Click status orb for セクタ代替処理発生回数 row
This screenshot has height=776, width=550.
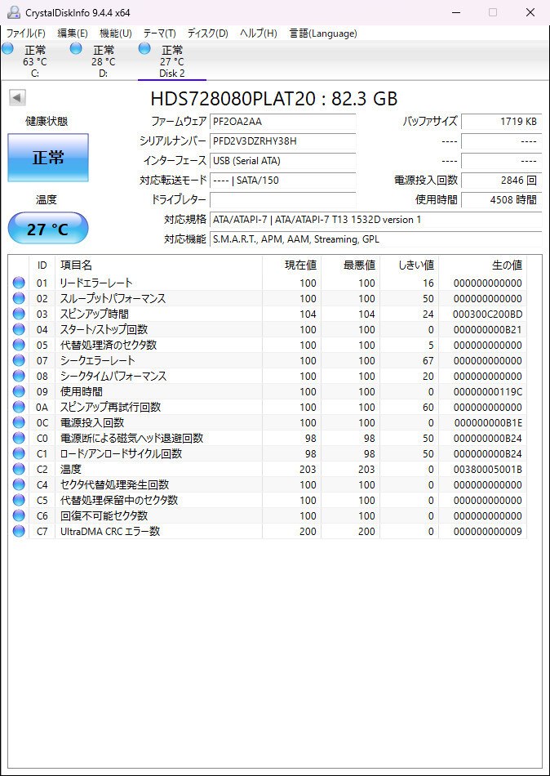click(x=19, y=484)
